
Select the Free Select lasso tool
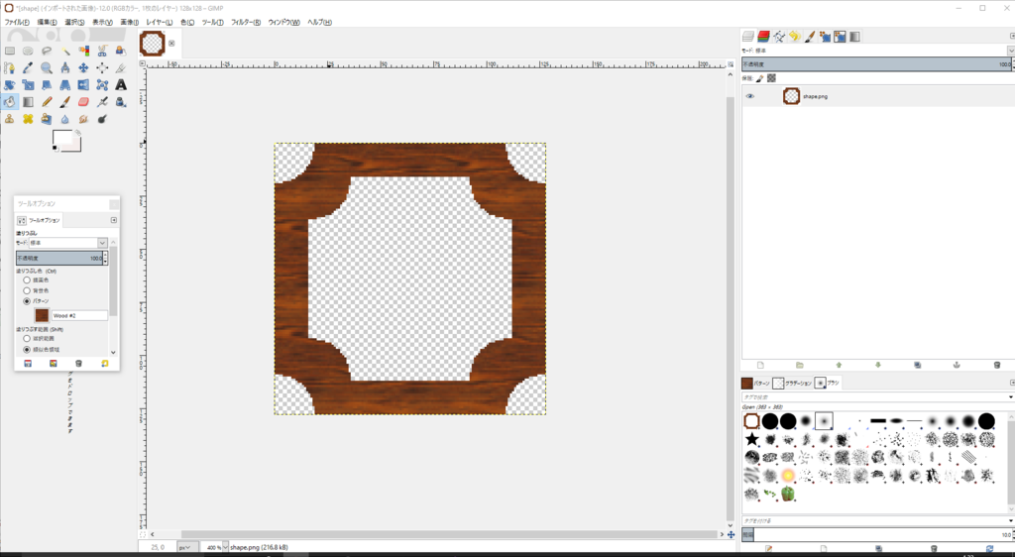click(x=47, y=51)
